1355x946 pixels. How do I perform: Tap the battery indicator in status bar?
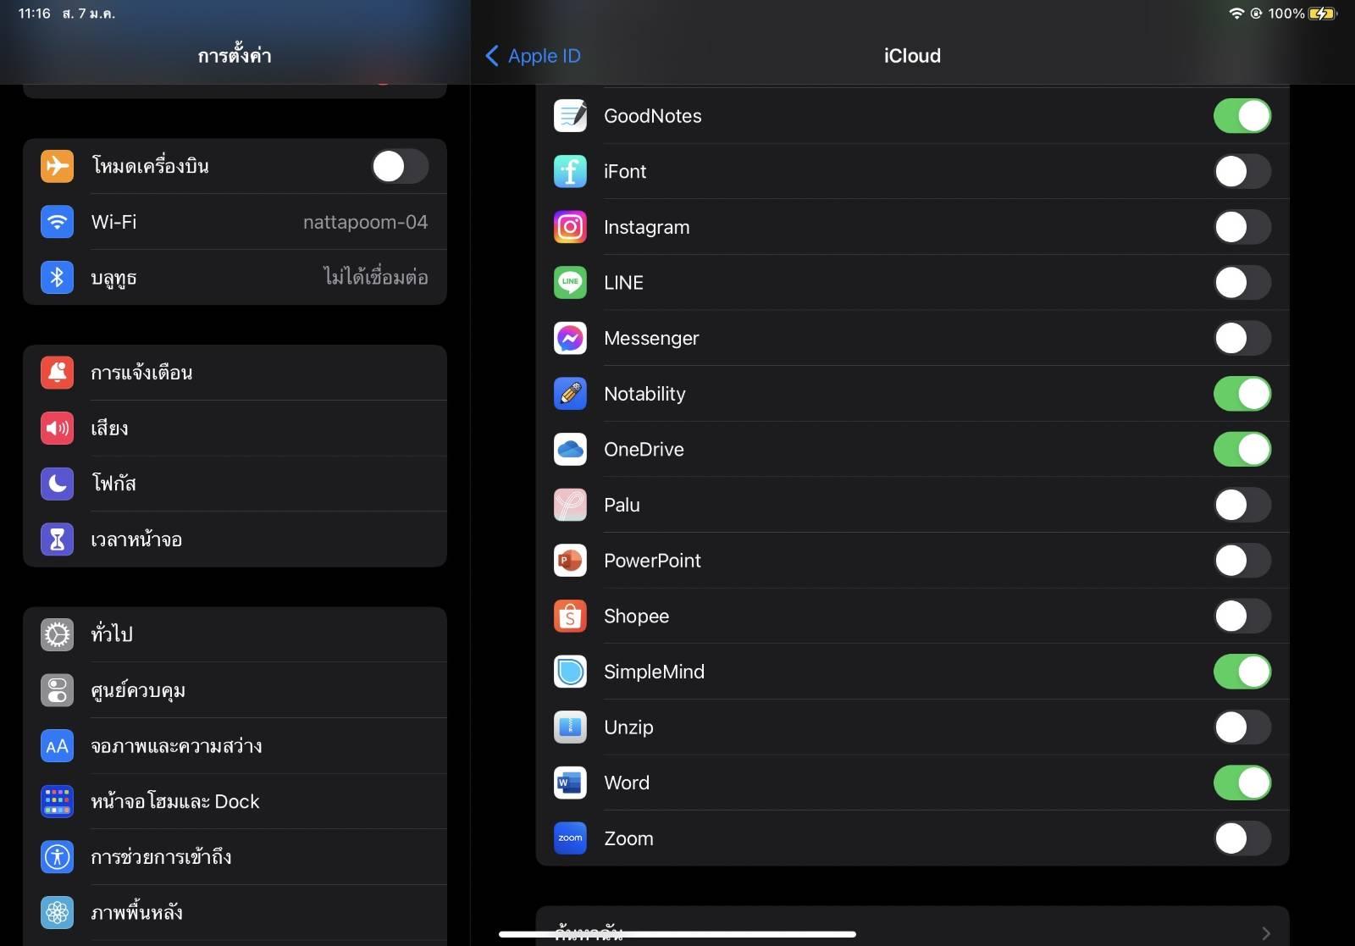pyautogui.click(x=1323, y=14)
